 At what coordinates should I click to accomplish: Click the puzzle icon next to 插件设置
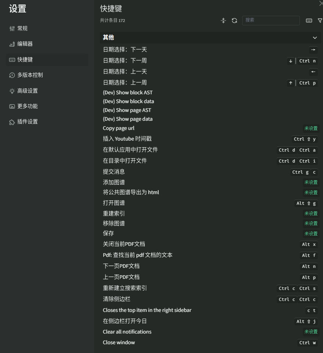point(12,122)
